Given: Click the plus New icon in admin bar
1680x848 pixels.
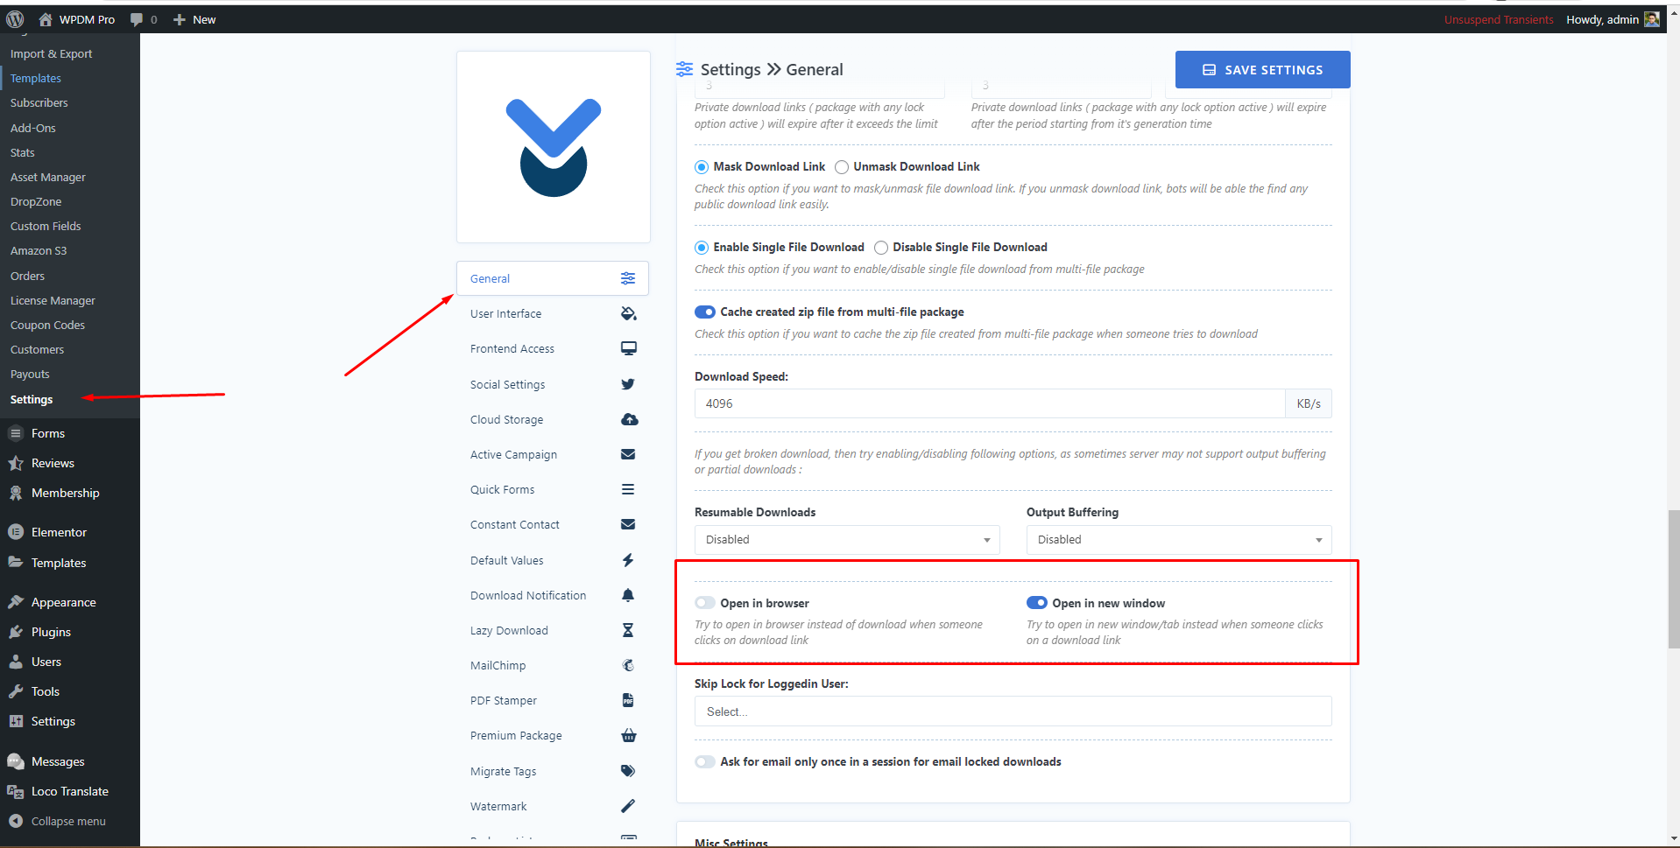Looking at the screenshot, I should click(180, 19).
